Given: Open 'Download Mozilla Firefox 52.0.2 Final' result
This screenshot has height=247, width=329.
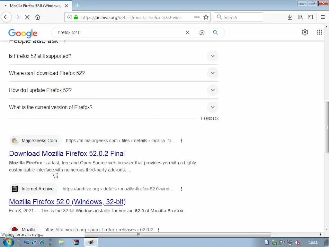Looking at the screenshot, I should [x=67, y=153].
